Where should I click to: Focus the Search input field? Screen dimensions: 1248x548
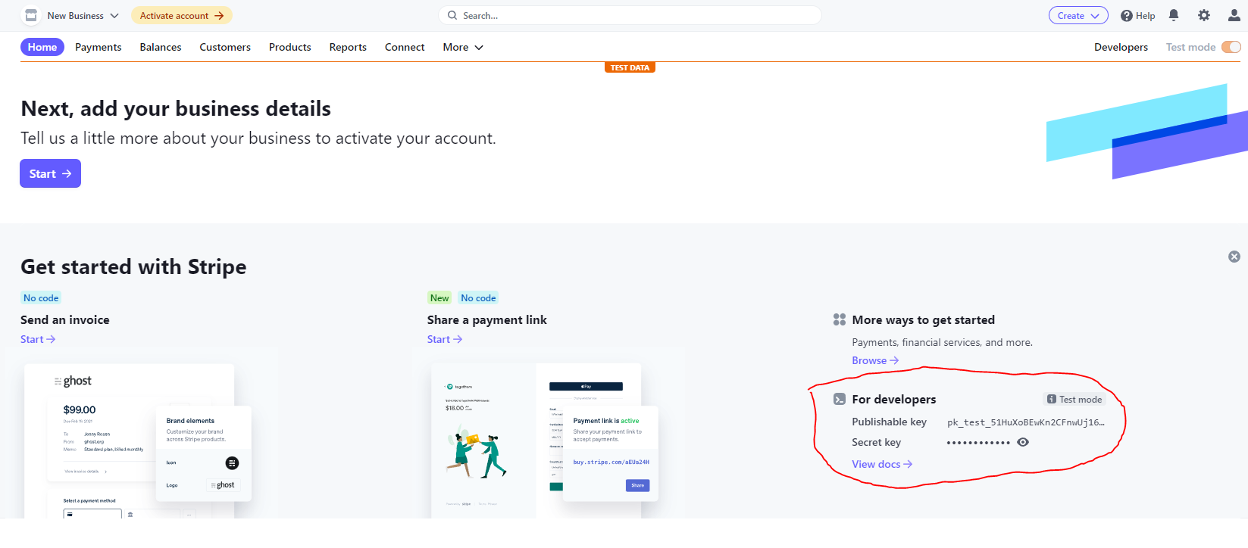(x=629, y=15)
